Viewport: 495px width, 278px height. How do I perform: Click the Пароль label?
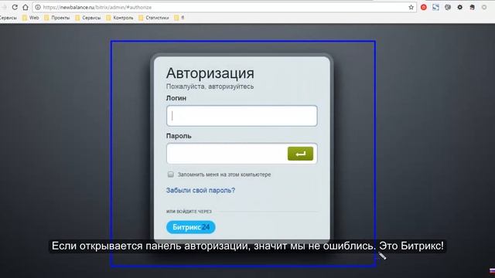click(x=179, y=136)
